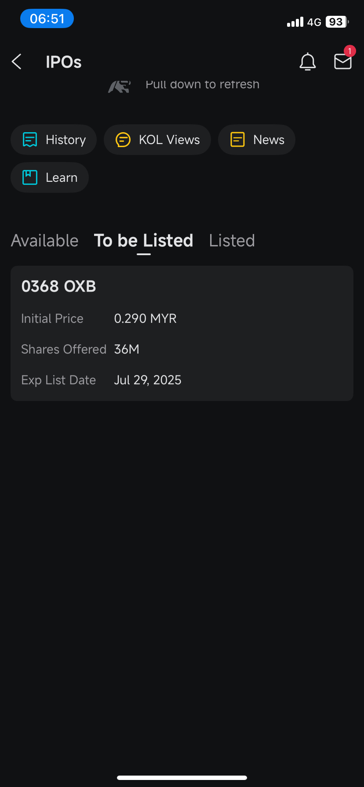Open the 0368 OXB IPO card

(x=182, y=333)
